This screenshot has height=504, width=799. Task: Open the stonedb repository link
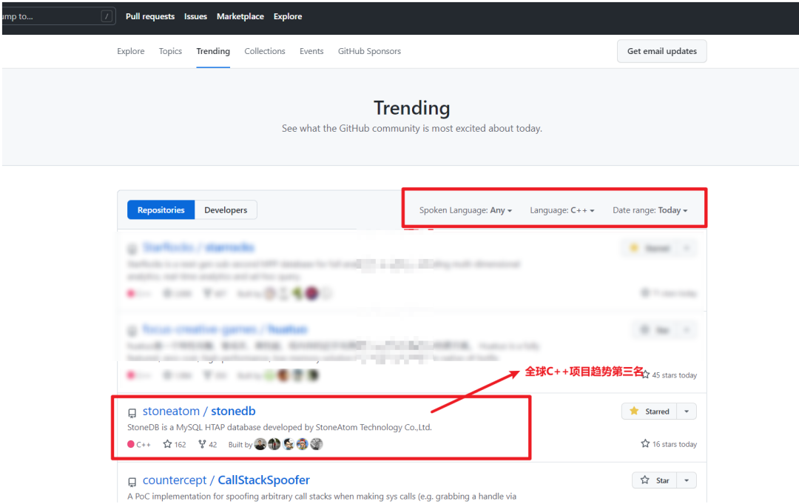233,411
